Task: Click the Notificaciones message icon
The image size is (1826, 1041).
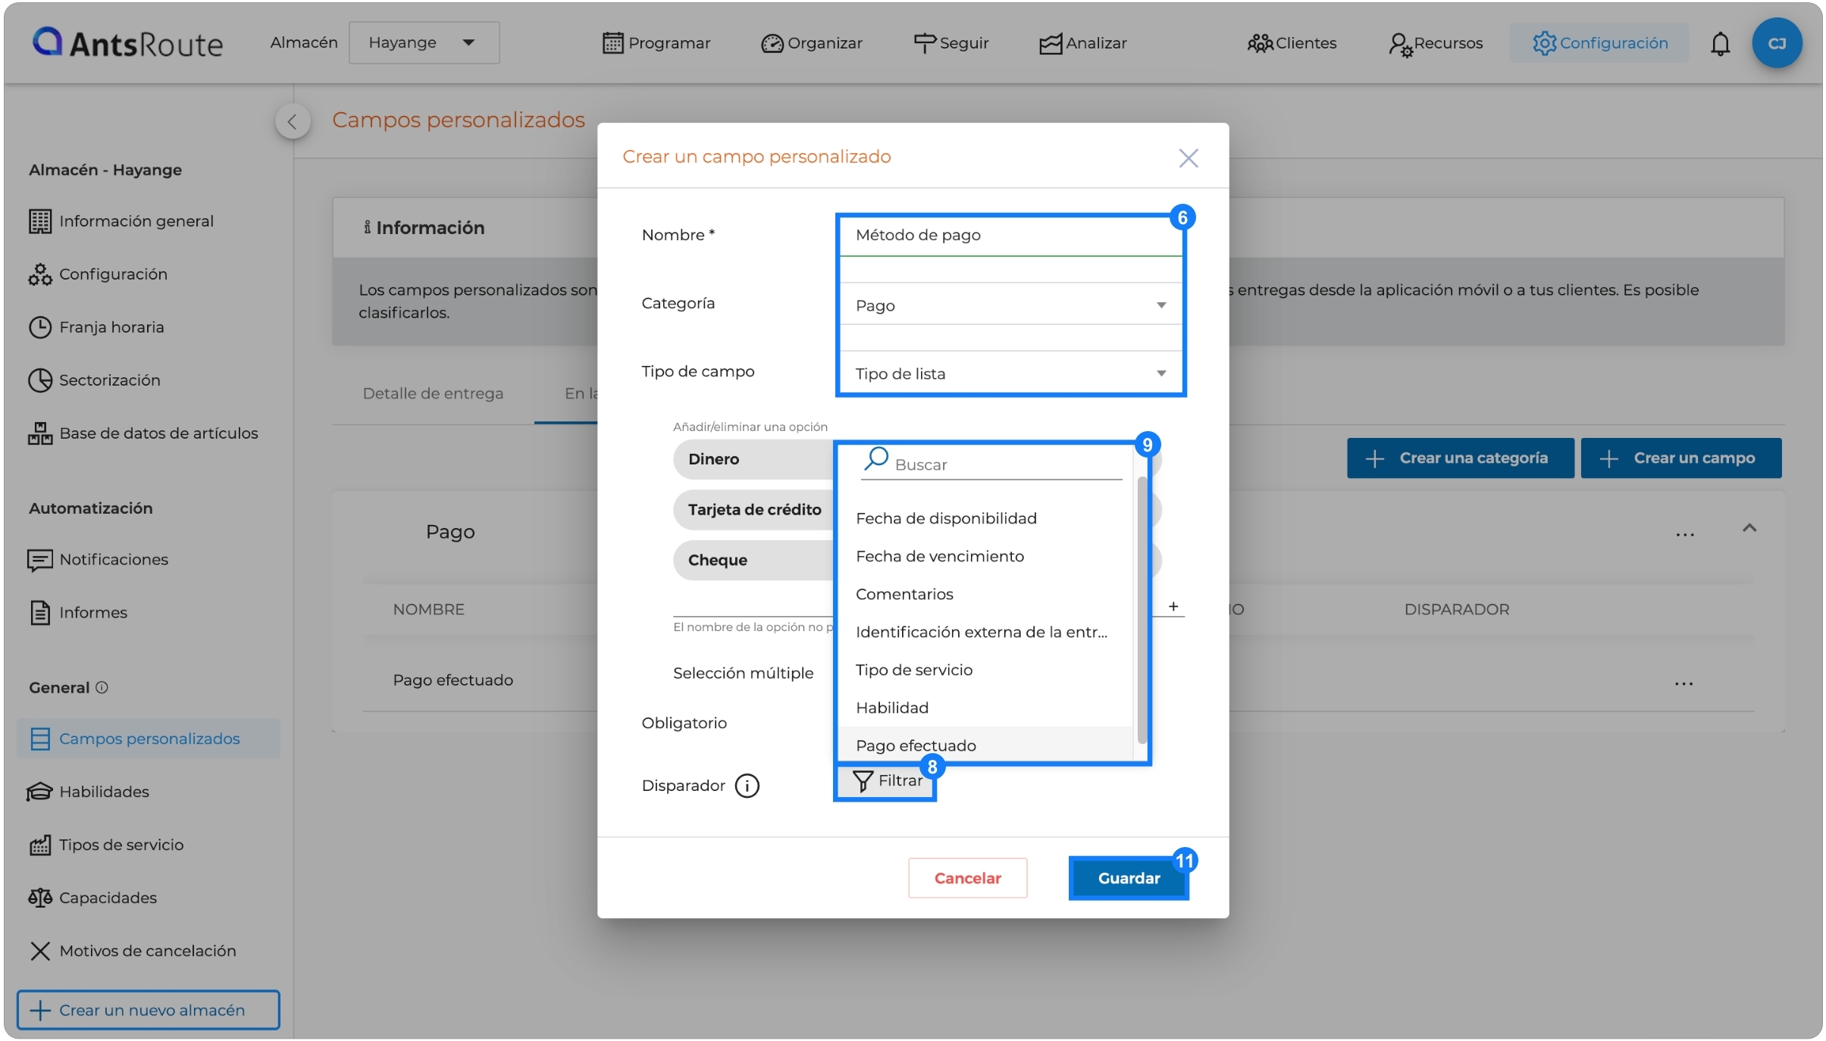Action: click(x=40, y=560)
